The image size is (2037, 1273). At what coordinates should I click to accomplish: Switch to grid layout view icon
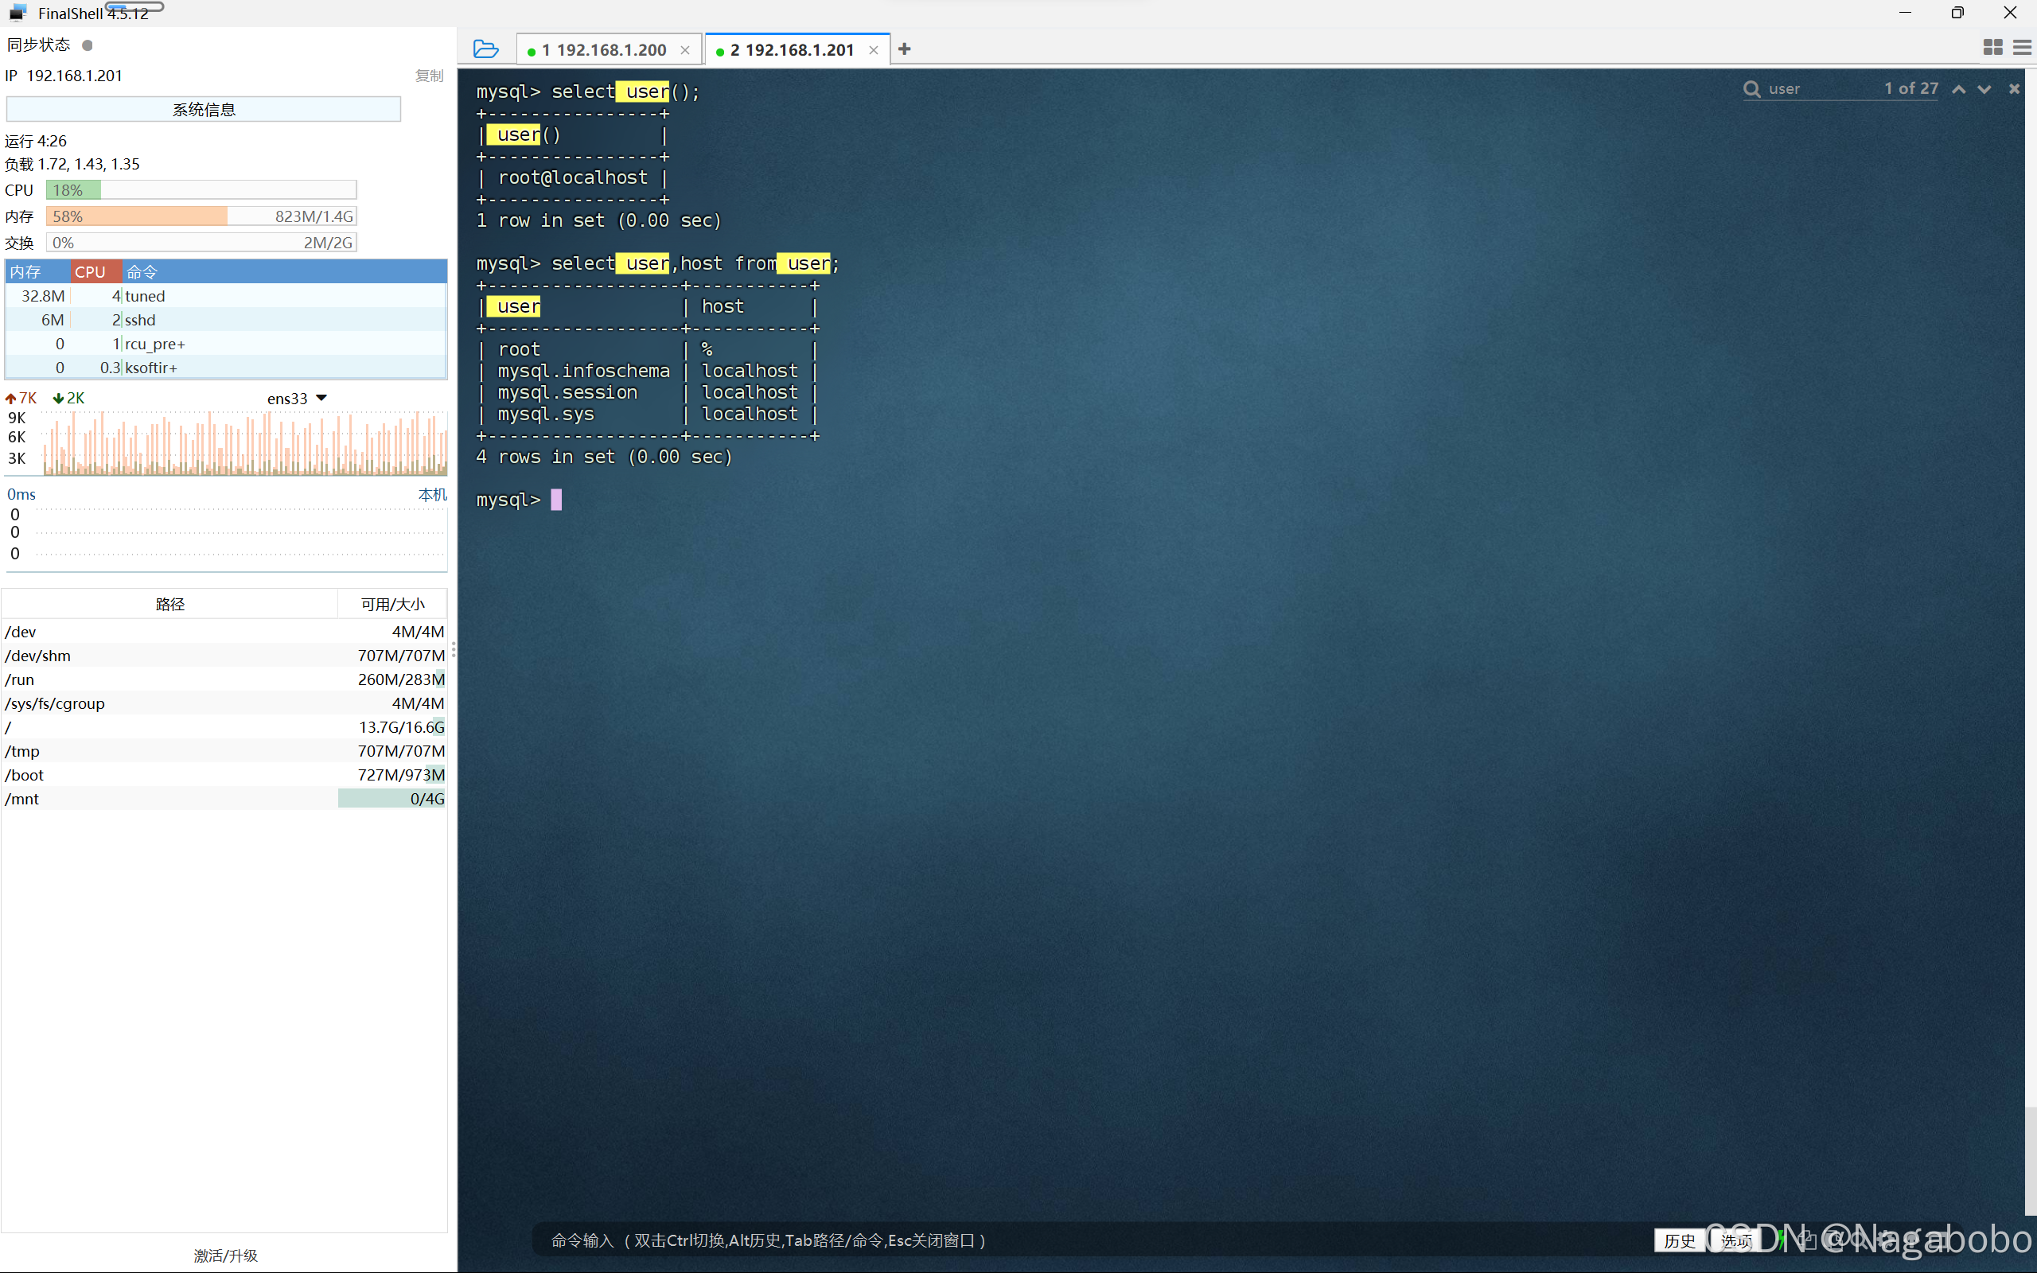1992,48
